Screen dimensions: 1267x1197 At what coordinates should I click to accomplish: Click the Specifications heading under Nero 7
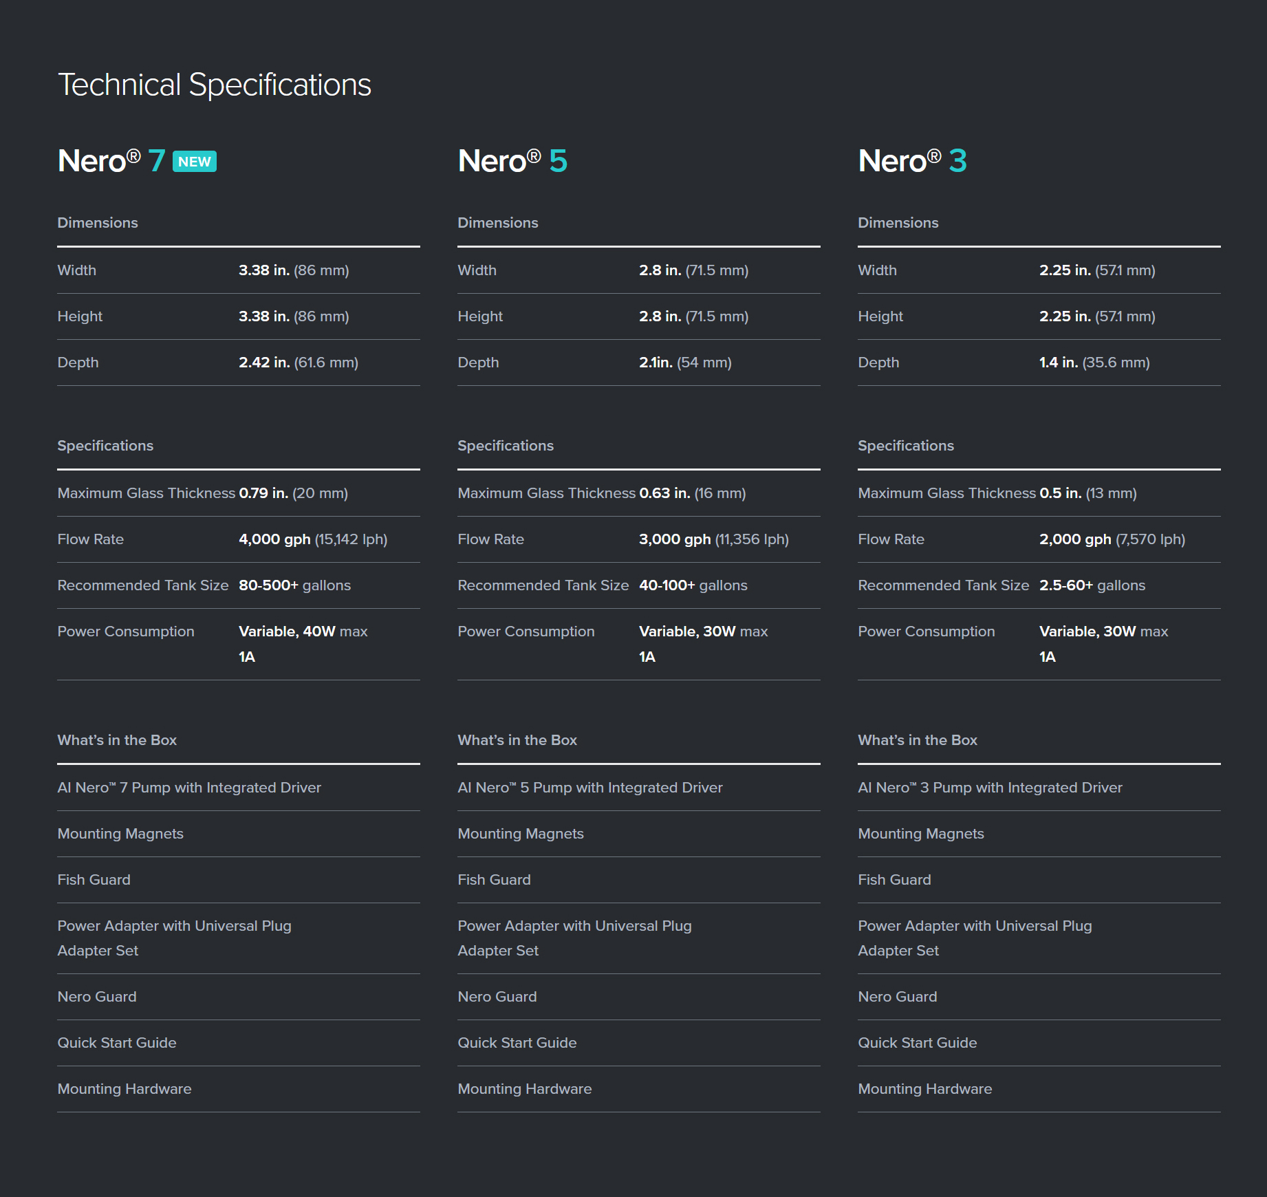[x=105, y=446]
